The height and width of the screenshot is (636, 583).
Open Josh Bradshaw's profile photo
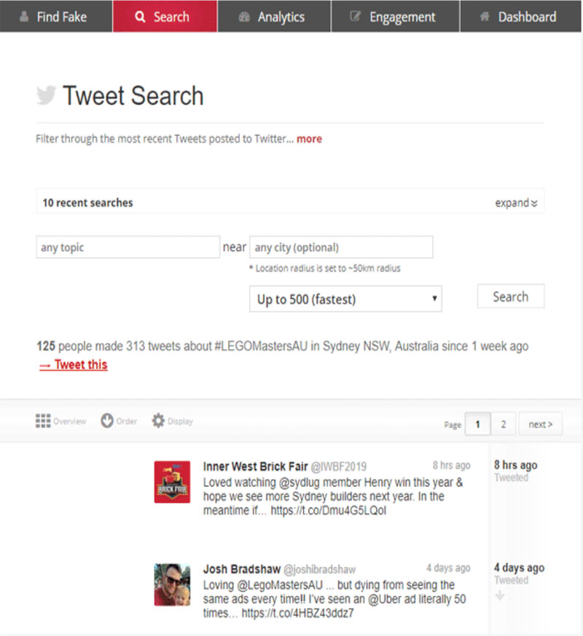coord(172,584)
